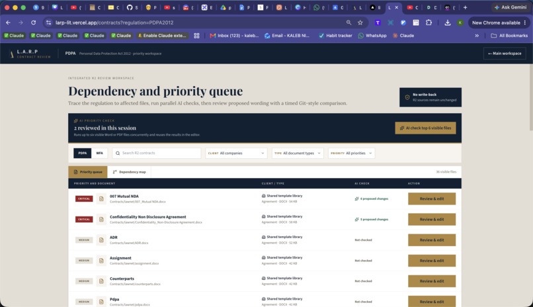Open the Enable Claude extension bookmark
The height and width of the screenshot is (307, 533).
[x=161, y=35]
